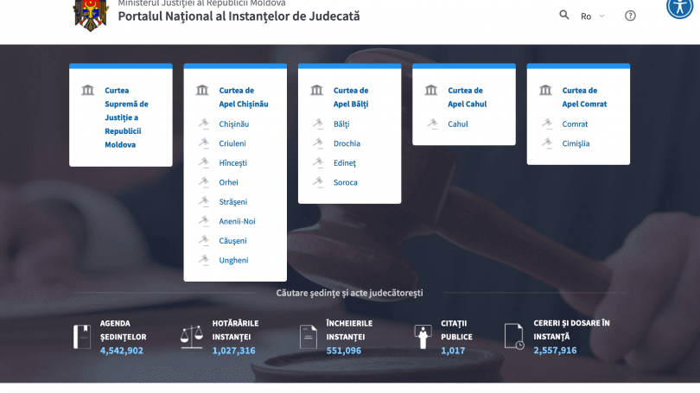Click the gavel icon beside Căușeni
Image resolution: width=700 pixels, height=393 pixels.
click(204, 240)
